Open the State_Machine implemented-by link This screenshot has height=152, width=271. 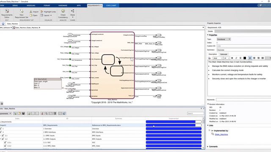pyautogui.click(x=221, y=134)
